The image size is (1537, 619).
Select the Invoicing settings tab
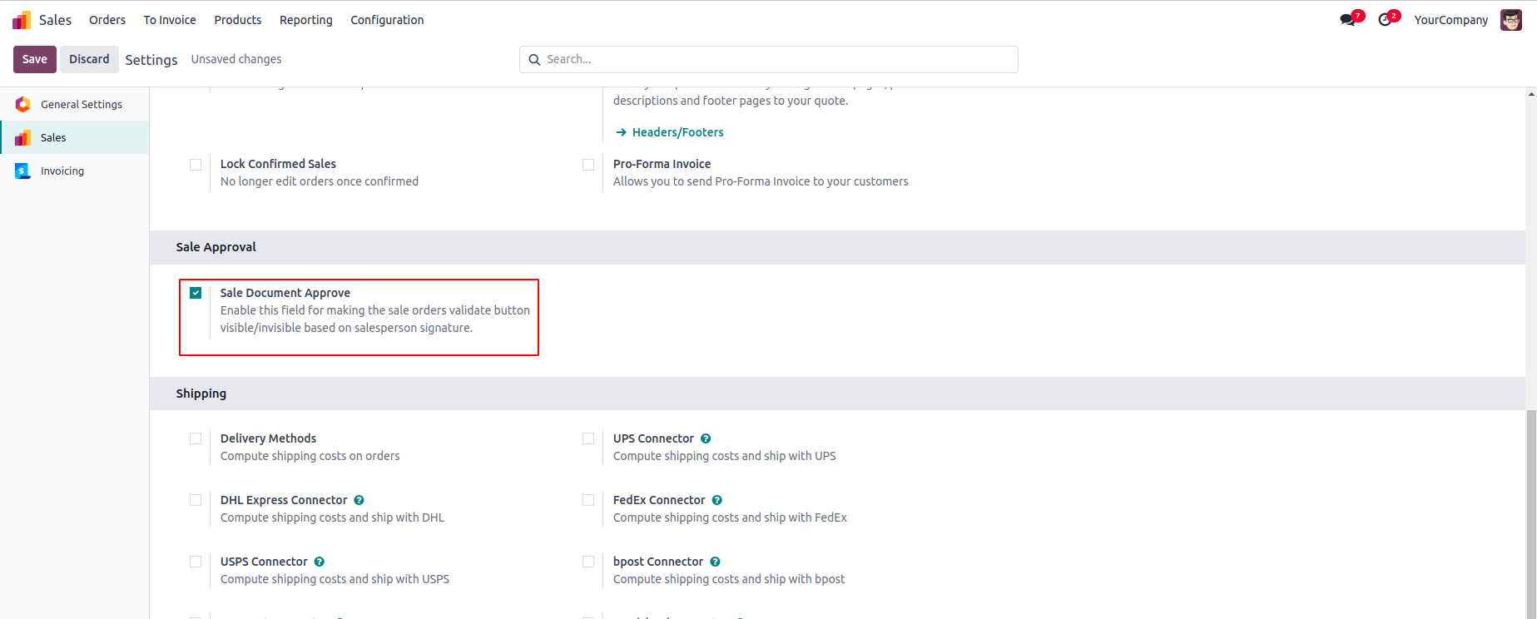(62, 171)
